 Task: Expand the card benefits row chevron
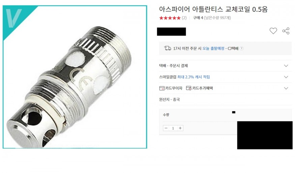pos(286,88)
